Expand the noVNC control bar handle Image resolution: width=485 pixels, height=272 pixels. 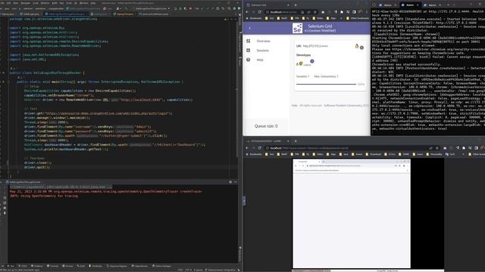click(x=244, y=200)
